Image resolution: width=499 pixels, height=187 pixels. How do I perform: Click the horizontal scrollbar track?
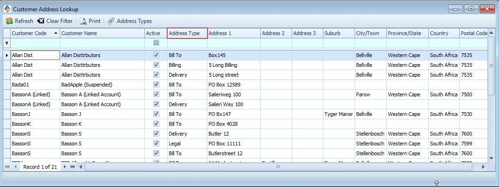[280, 167]
